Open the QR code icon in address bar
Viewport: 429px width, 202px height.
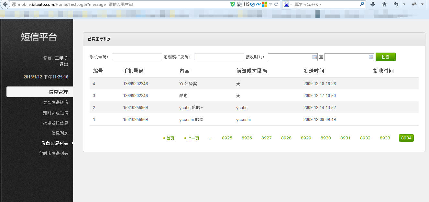(x=240, y=4)
